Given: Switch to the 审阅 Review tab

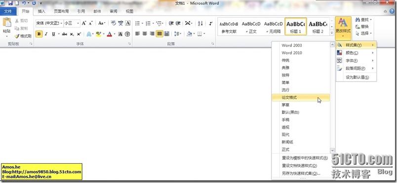Looking at the screenshot, I should pos(114,11).
